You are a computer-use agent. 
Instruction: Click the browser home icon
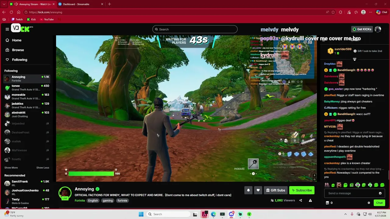(19, 12)
